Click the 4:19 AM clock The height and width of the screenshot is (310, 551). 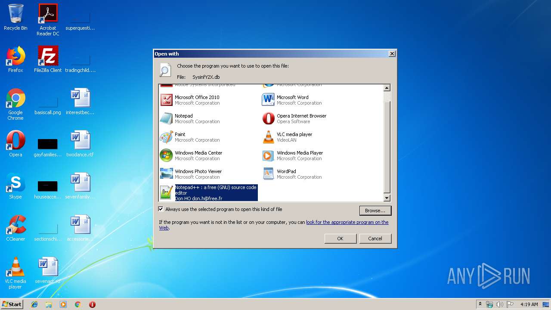tap(529, 304)
